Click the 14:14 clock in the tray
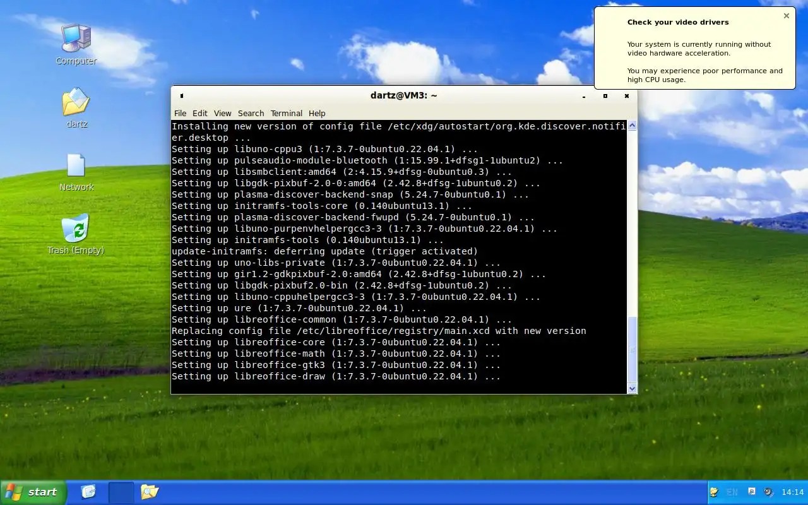The image size is (808, 505). pos(793,492)
